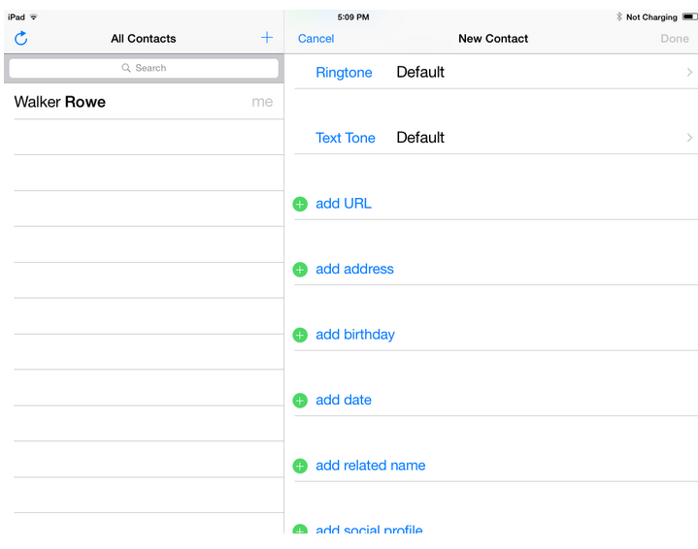
Task: Tap the add date label
Action: [344, 400]
